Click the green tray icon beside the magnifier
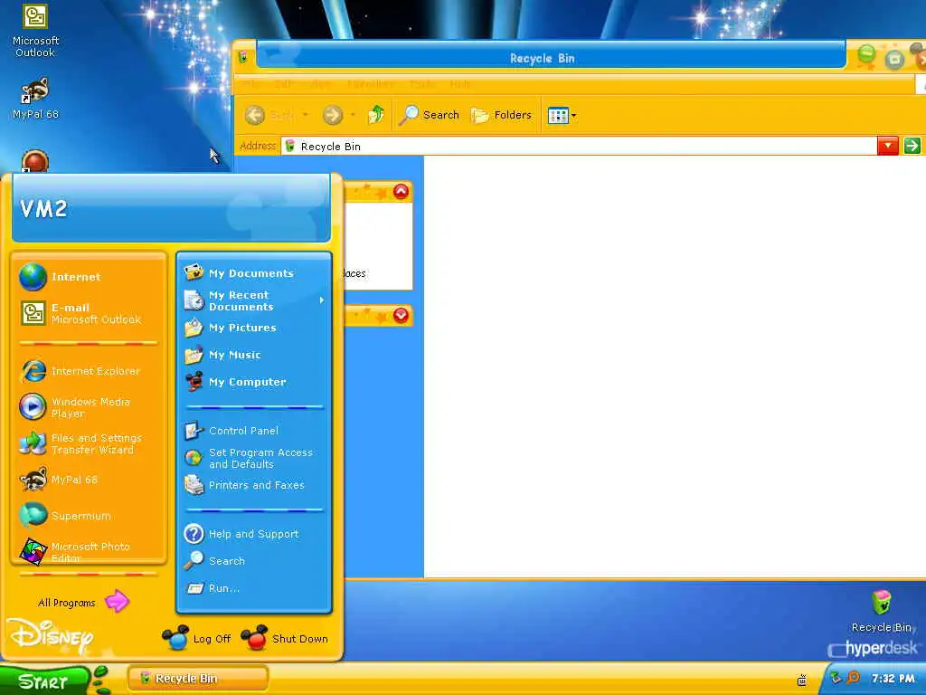 [x=836, y=678]
